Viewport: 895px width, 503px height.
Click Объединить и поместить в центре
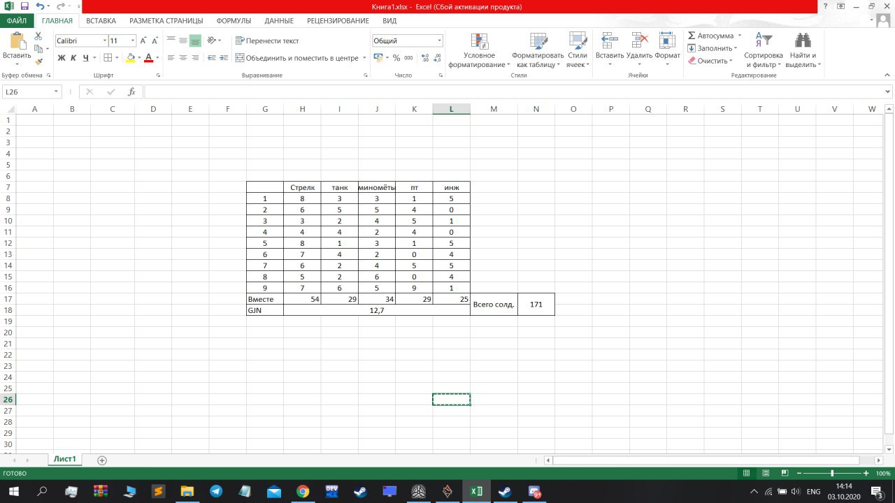[x=297, y=58]
